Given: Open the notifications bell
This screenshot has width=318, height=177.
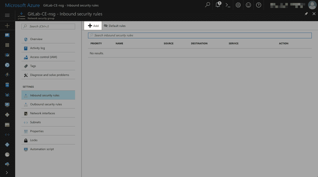Looking at the screenshot, I should [x=217, y=5].
